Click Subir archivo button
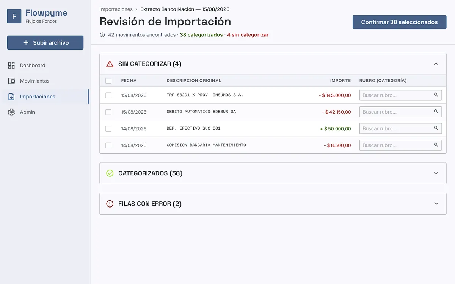The image size is (455, 284). point(45,43)
